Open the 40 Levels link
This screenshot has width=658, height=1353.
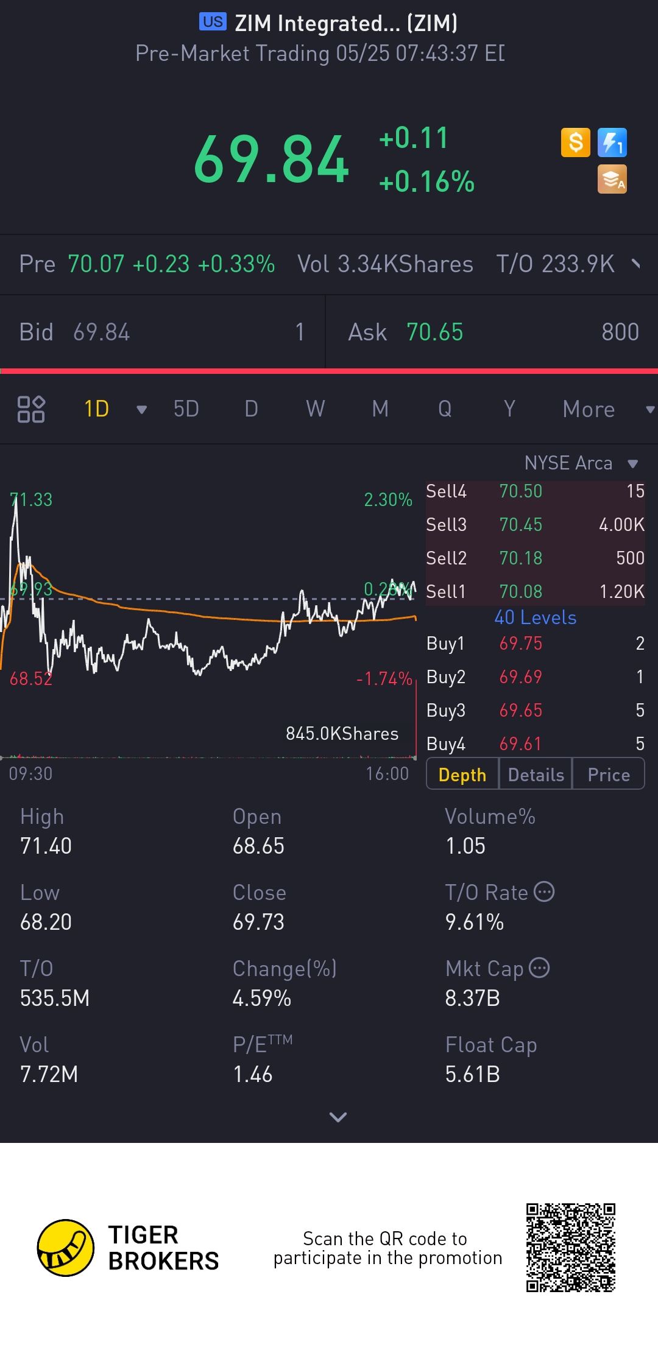coord(535,617)
